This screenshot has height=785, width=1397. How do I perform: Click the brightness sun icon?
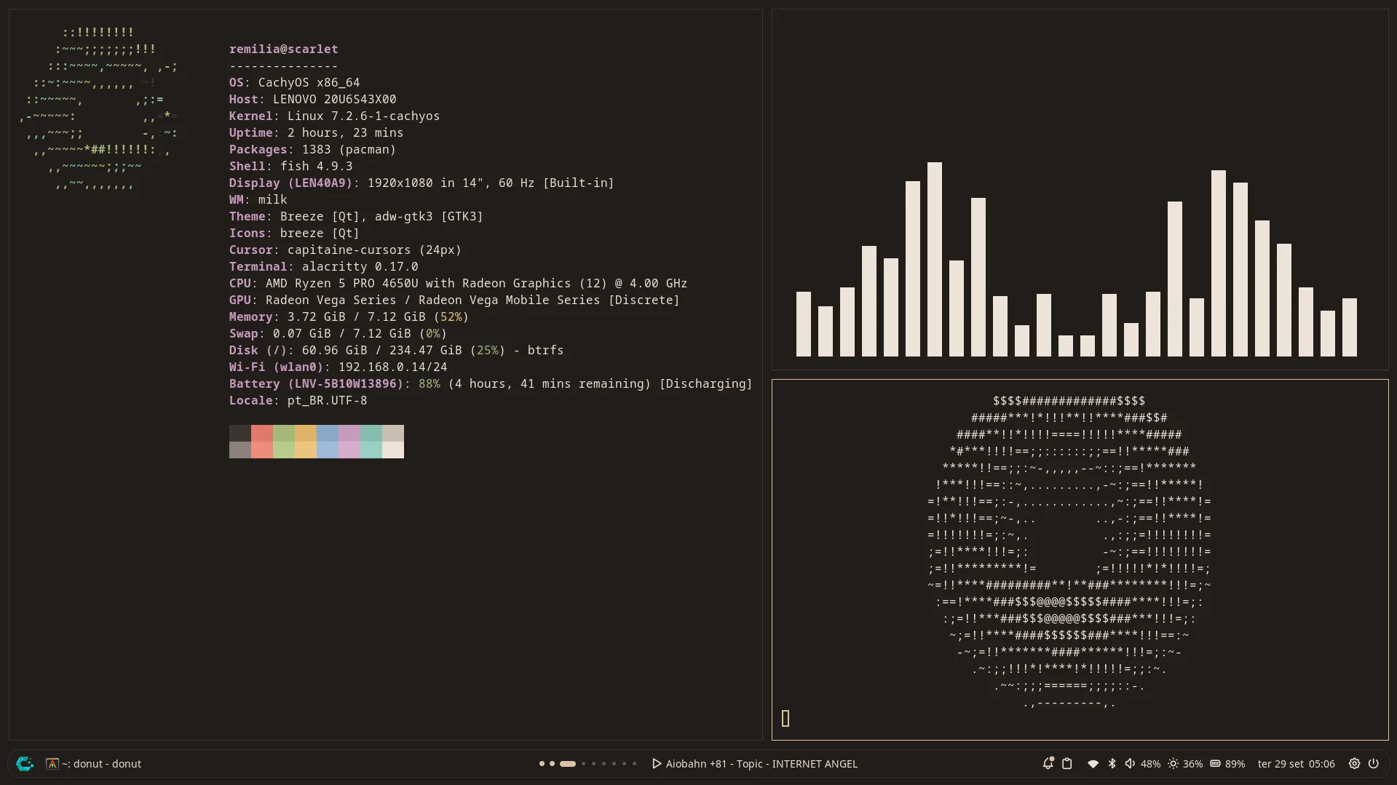pyautogui.click(x=1173, y=764)
